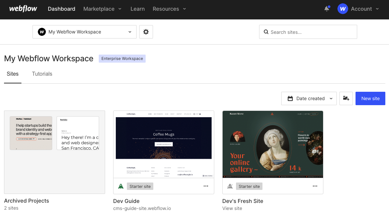Click Starter site badge on Dev Guide
Image resolution: width=389 pixels, height=215 pixels.
pos(140,186)
